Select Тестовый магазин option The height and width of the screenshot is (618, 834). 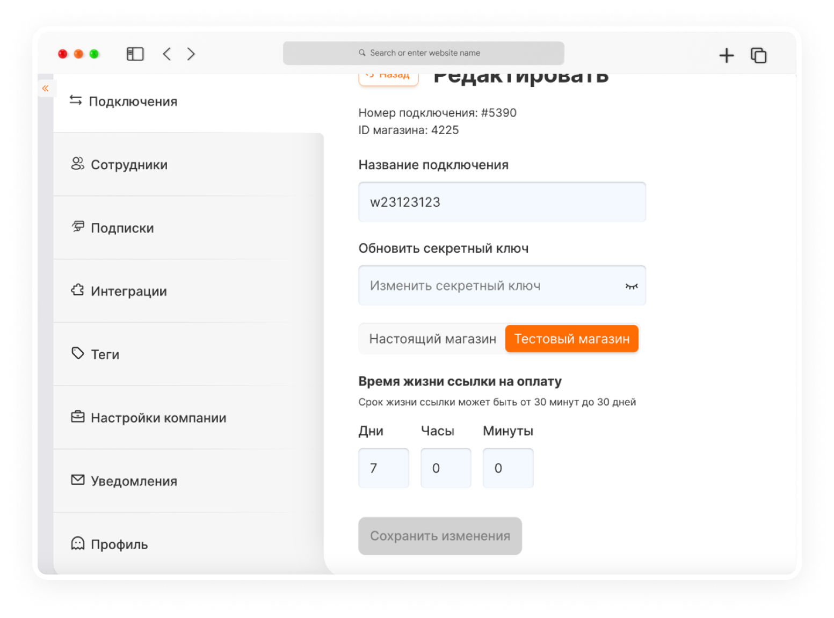(572, 339)
